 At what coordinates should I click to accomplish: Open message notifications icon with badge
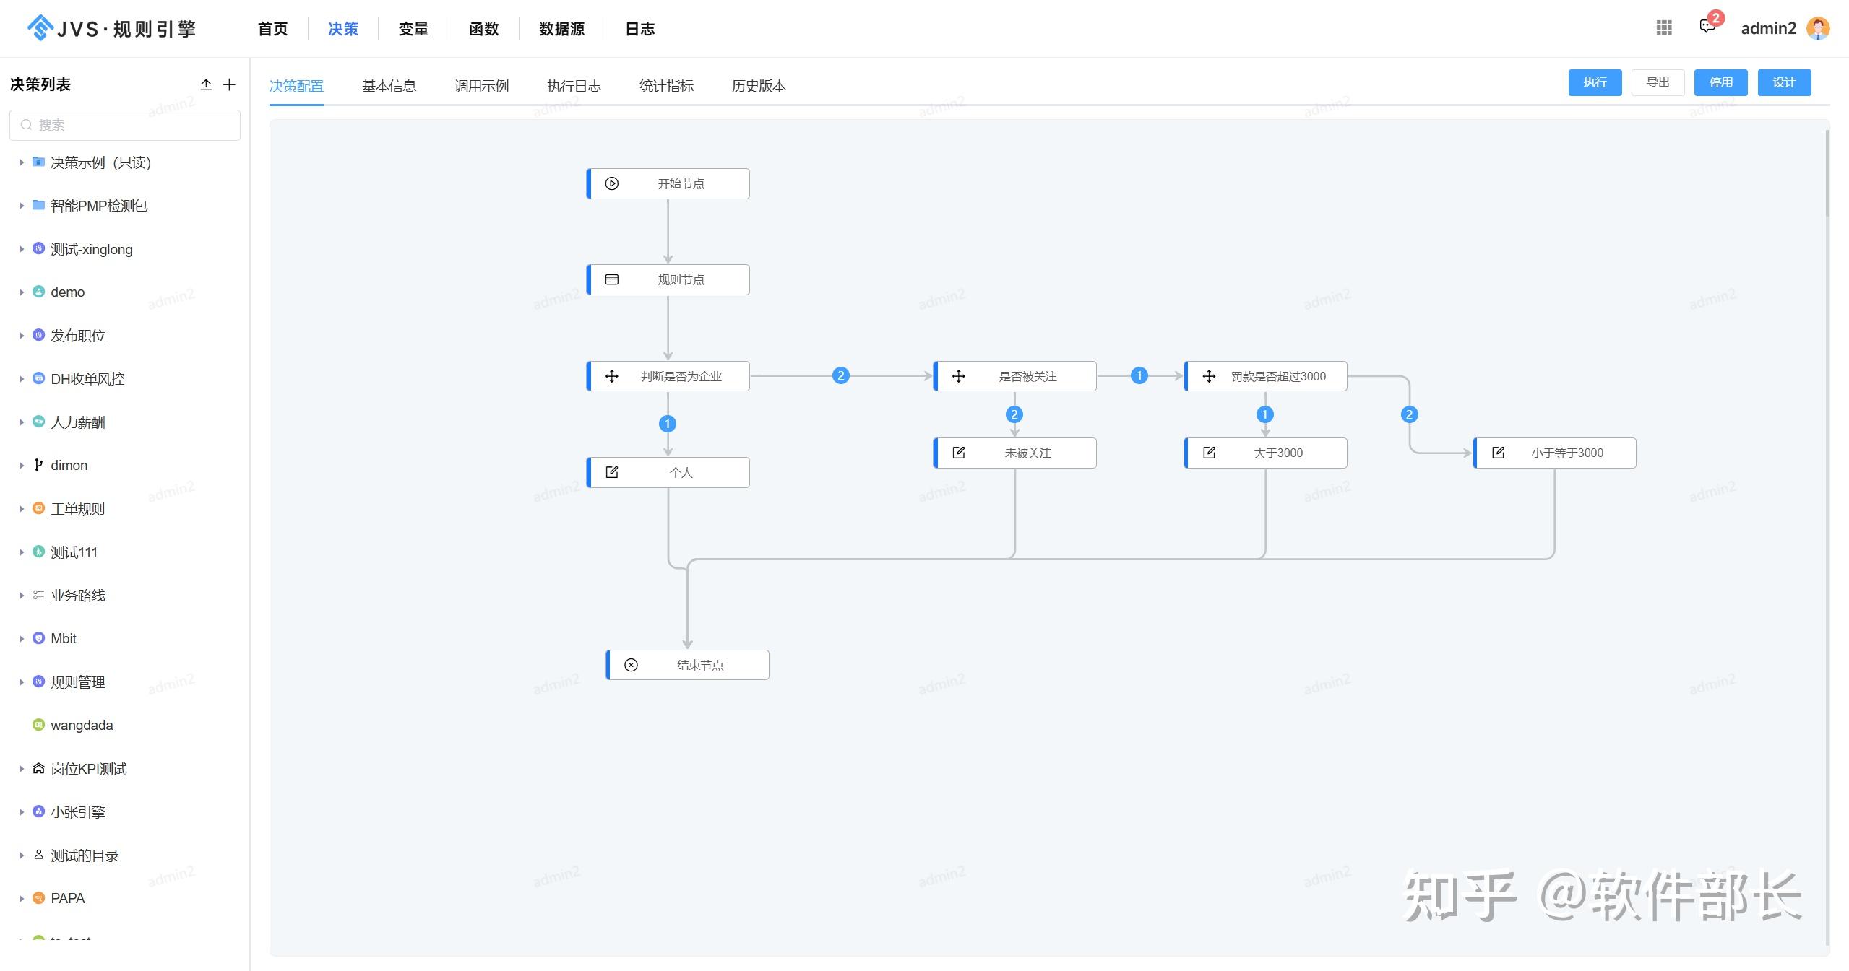[1707, 27]
